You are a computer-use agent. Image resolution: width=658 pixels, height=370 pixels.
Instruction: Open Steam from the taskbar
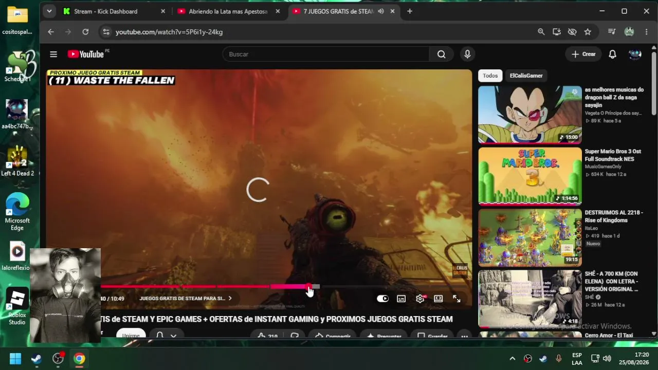coord(36,359)
